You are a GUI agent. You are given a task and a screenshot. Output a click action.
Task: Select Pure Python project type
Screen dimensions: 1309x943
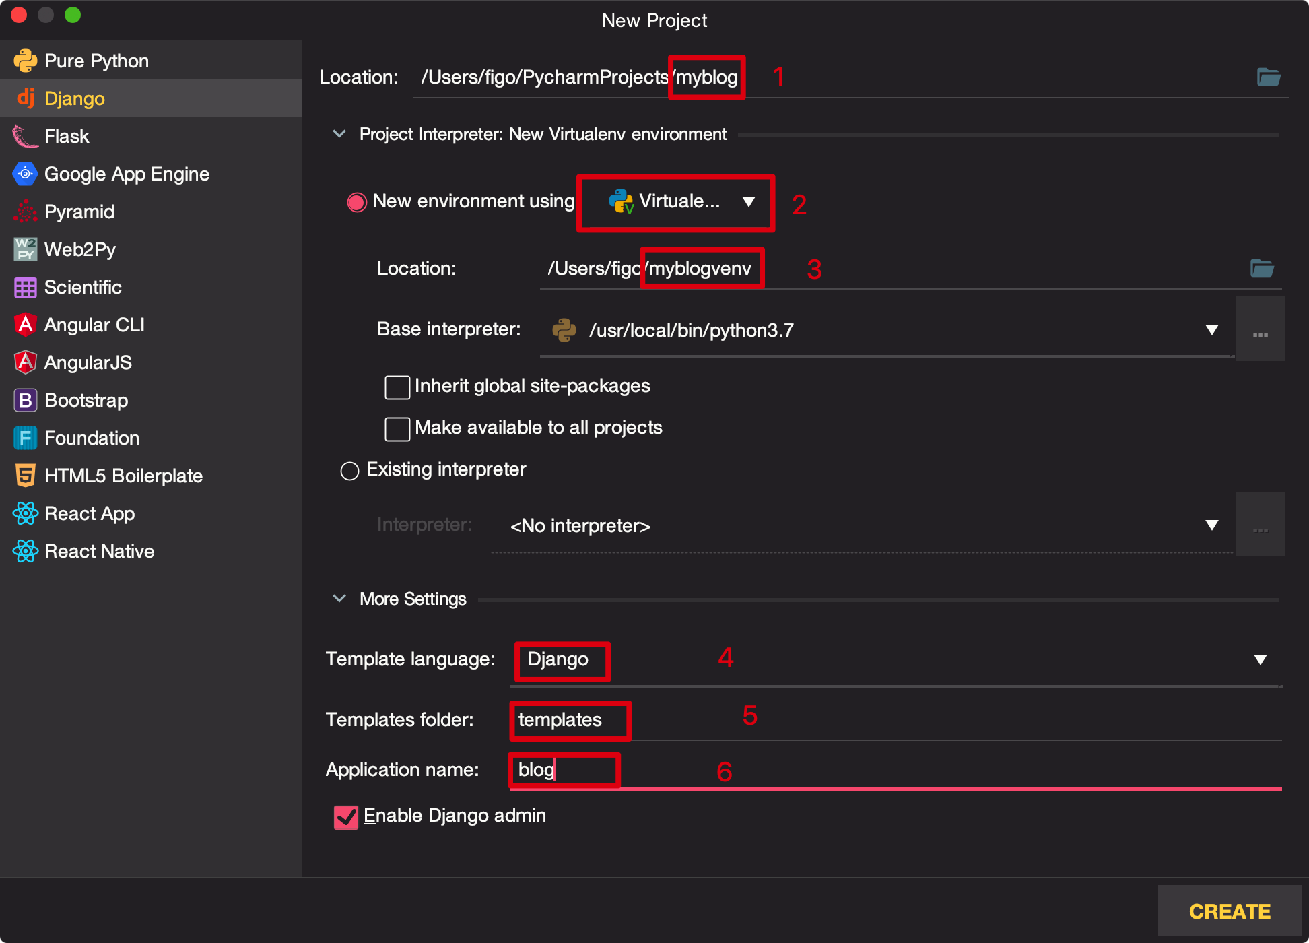151,61
